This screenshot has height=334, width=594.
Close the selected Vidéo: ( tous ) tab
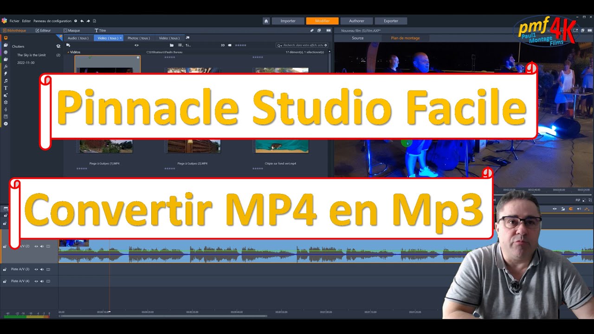pos(121,38)
